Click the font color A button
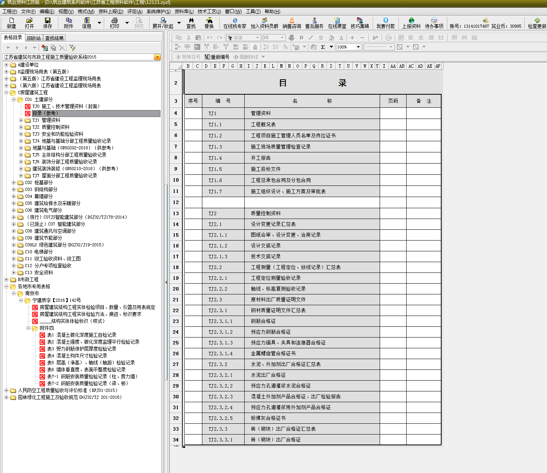547x473 pixels. [x=341, y=37]
